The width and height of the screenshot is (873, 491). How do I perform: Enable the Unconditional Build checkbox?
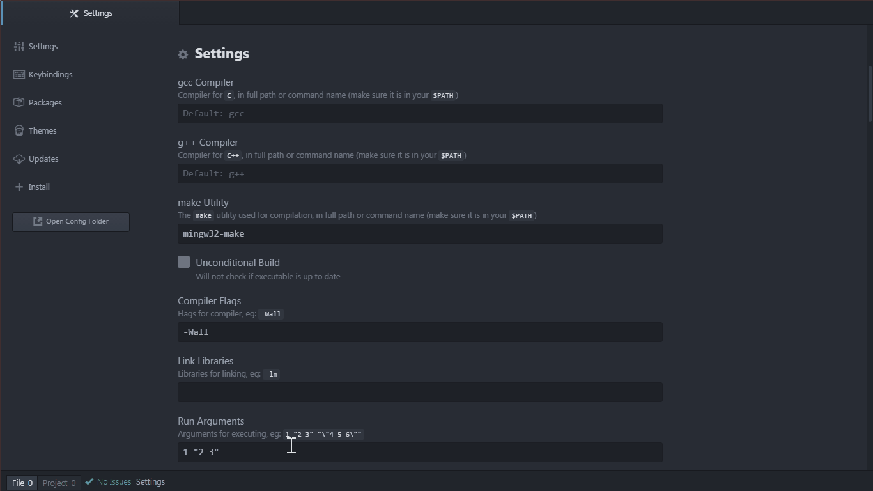(x=184, y=262)
